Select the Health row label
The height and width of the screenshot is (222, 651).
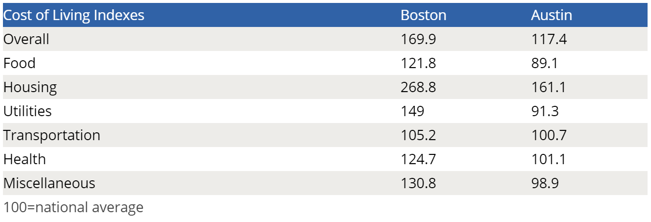25,159
